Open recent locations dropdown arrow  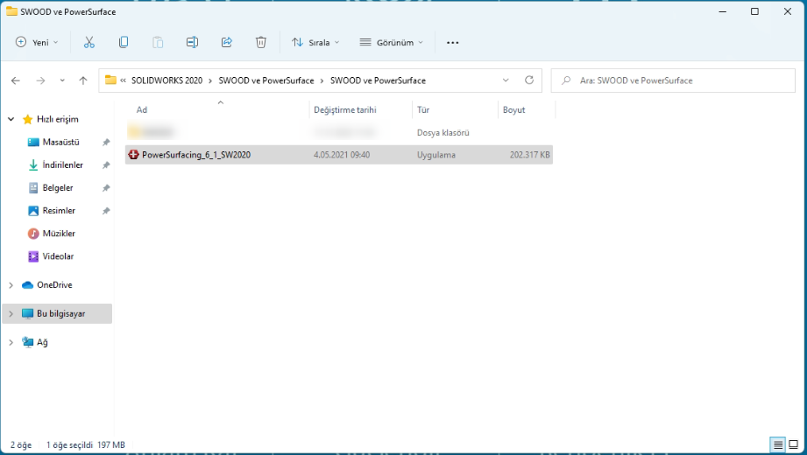(x=62, y=80)
